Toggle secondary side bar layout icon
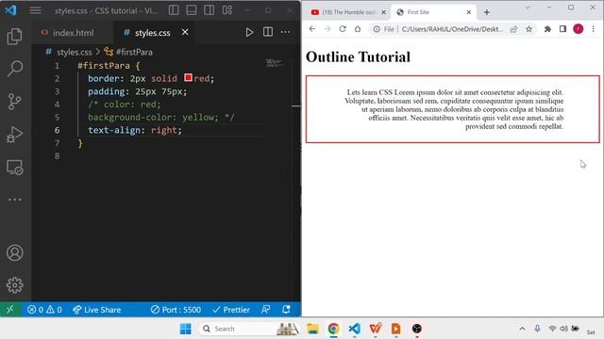 pos(210,10)
